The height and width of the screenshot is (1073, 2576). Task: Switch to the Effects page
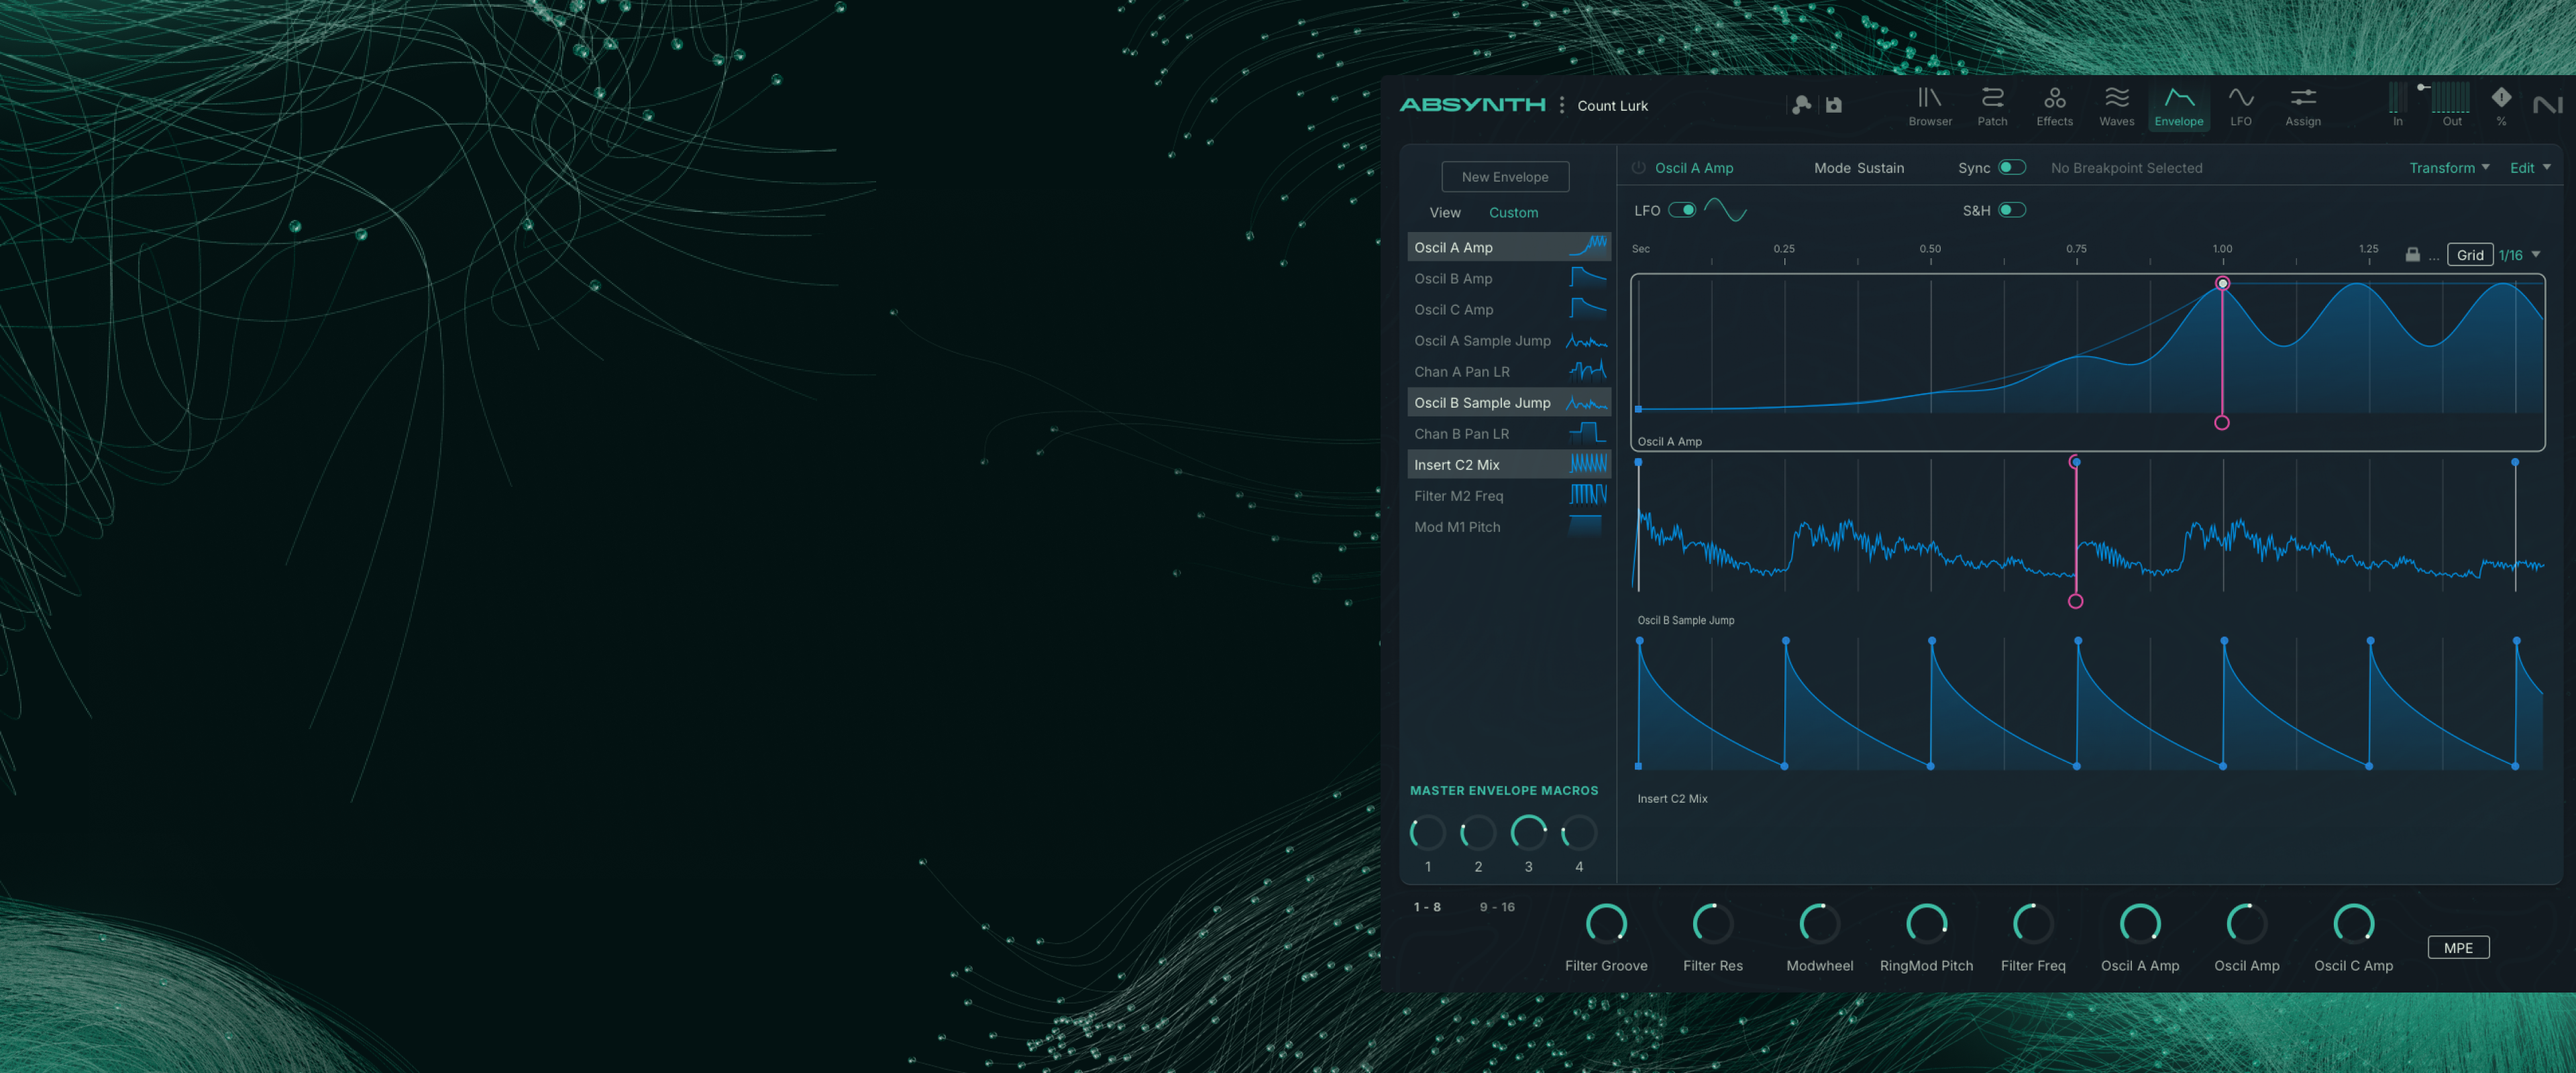point(2054,105)
